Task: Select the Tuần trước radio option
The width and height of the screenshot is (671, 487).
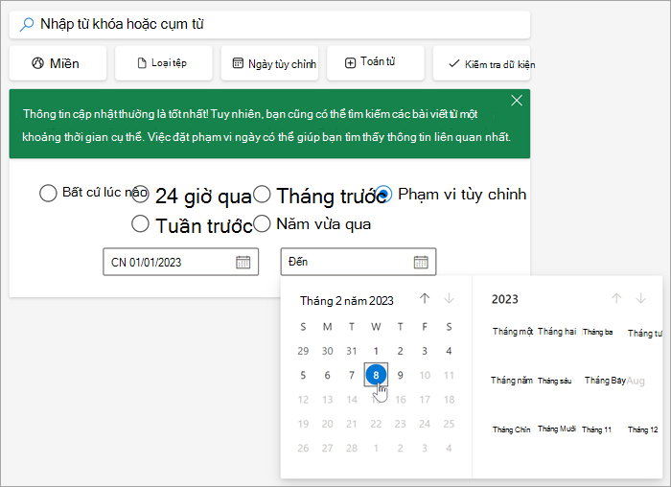Action: click(x=140, y=223)
